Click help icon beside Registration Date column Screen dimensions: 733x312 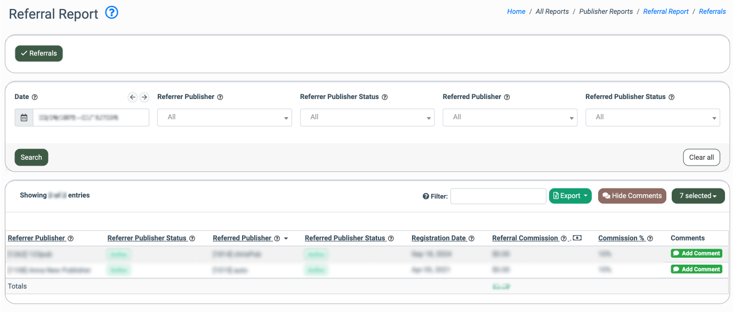click(471, 239)
